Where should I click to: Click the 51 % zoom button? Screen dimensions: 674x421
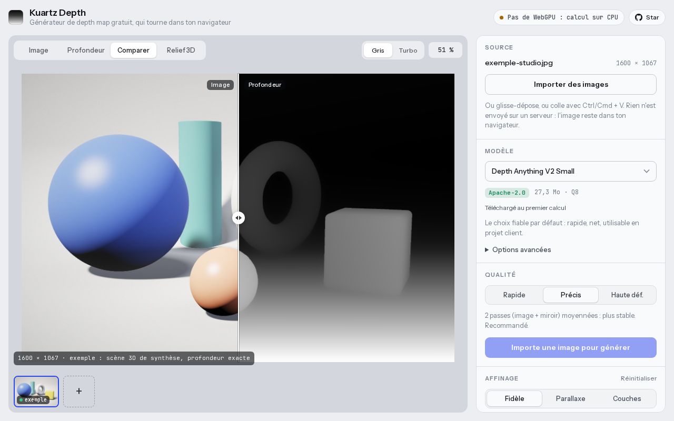click(445, 50)
